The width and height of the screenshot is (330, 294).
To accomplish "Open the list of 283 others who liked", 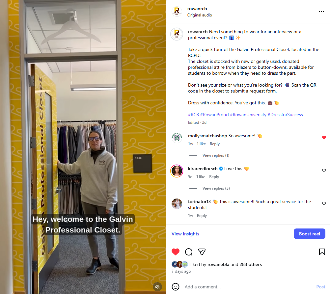I will coord(250,265).
